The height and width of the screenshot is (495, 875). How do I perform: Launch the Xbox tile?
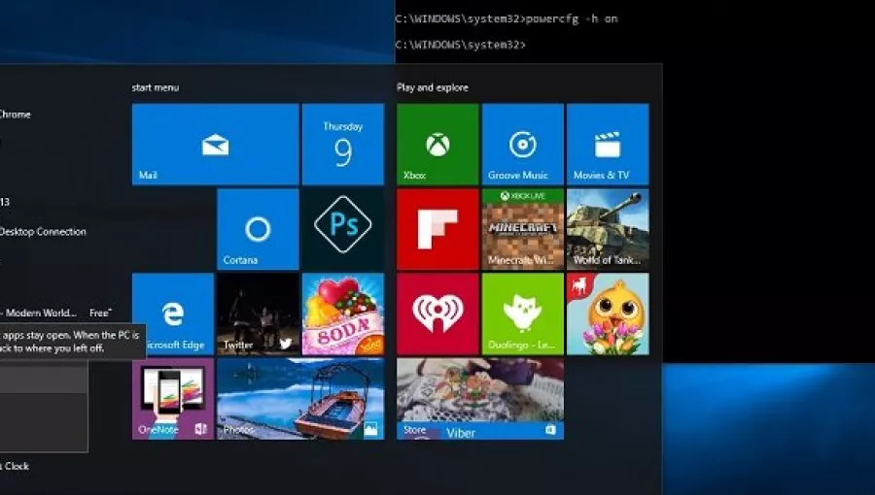pyautogui.click(x=437, y=145)
